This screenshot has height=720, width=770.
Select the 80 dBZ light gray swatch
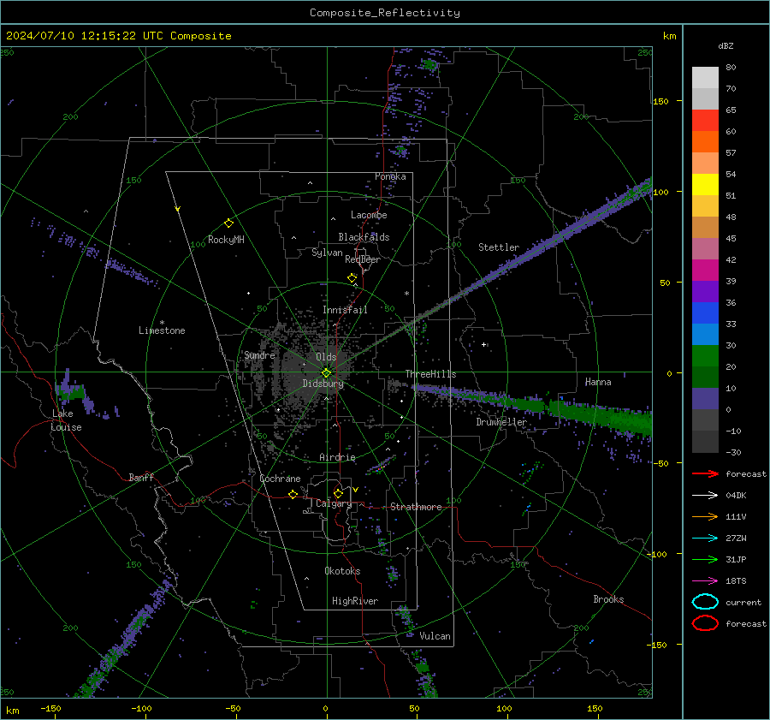click(x=705, y=77)
